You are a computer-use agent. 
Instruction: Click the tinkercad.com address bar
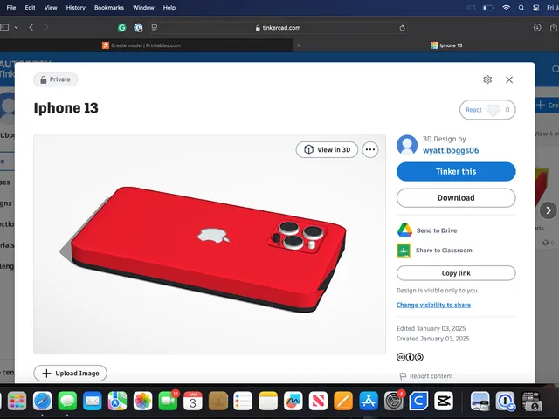[278, 28]
